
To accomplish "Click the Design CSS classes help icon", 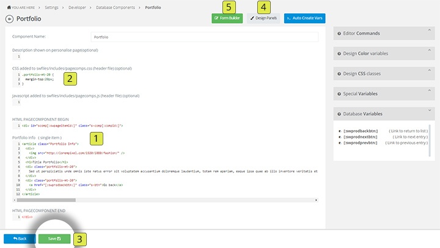I will [339, 74].
